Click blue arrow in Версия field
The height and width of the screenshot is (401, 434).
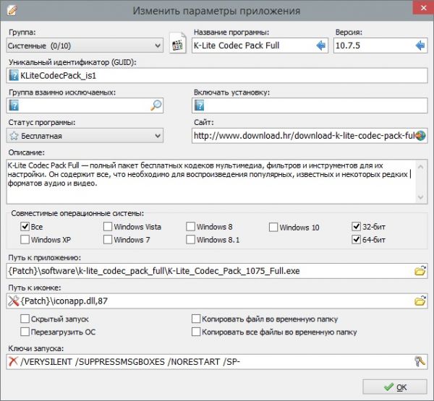click(420, 46)
